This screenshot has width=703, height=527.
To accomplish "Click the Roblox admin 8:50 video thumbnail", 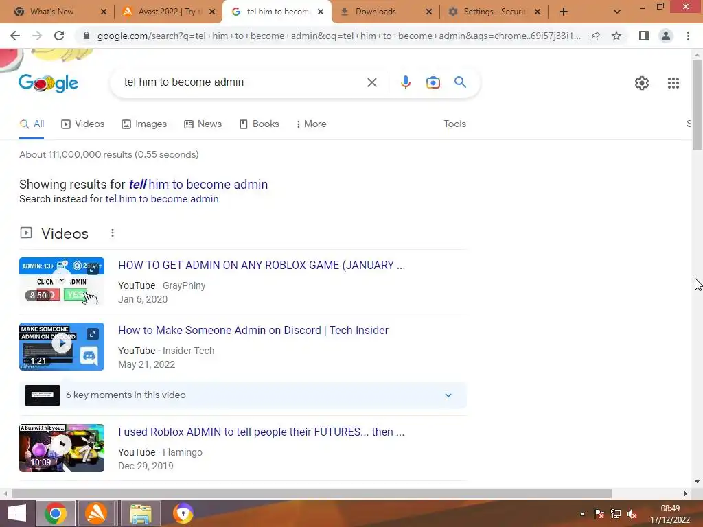I will pyautogui.click(x=62, y=281).
